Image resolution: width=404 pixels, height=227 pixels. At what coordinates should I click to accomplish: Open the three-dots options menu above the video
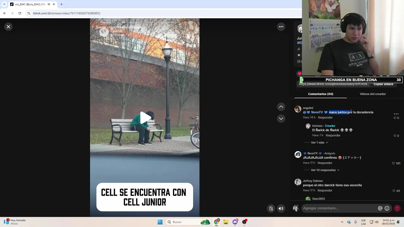click(281, 27)
